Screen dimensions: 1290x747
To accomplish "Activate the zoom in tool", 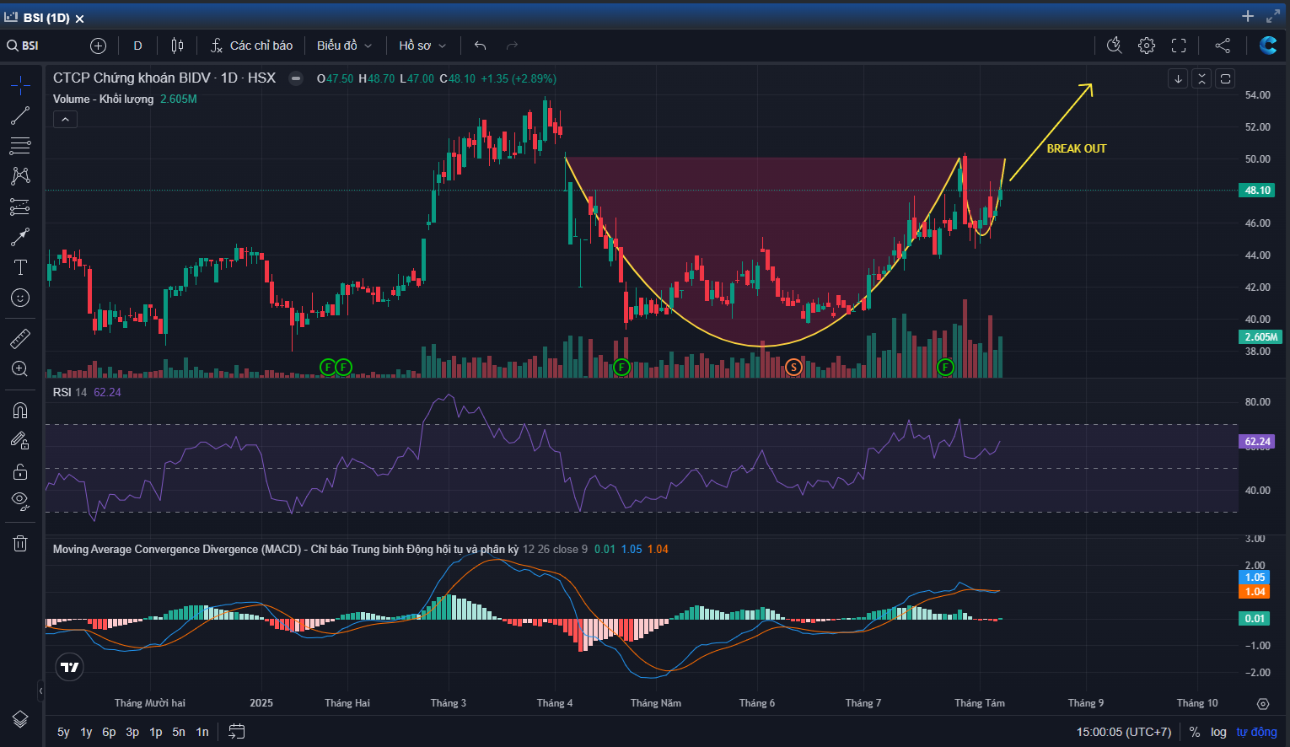I will [x=20, y=369].
